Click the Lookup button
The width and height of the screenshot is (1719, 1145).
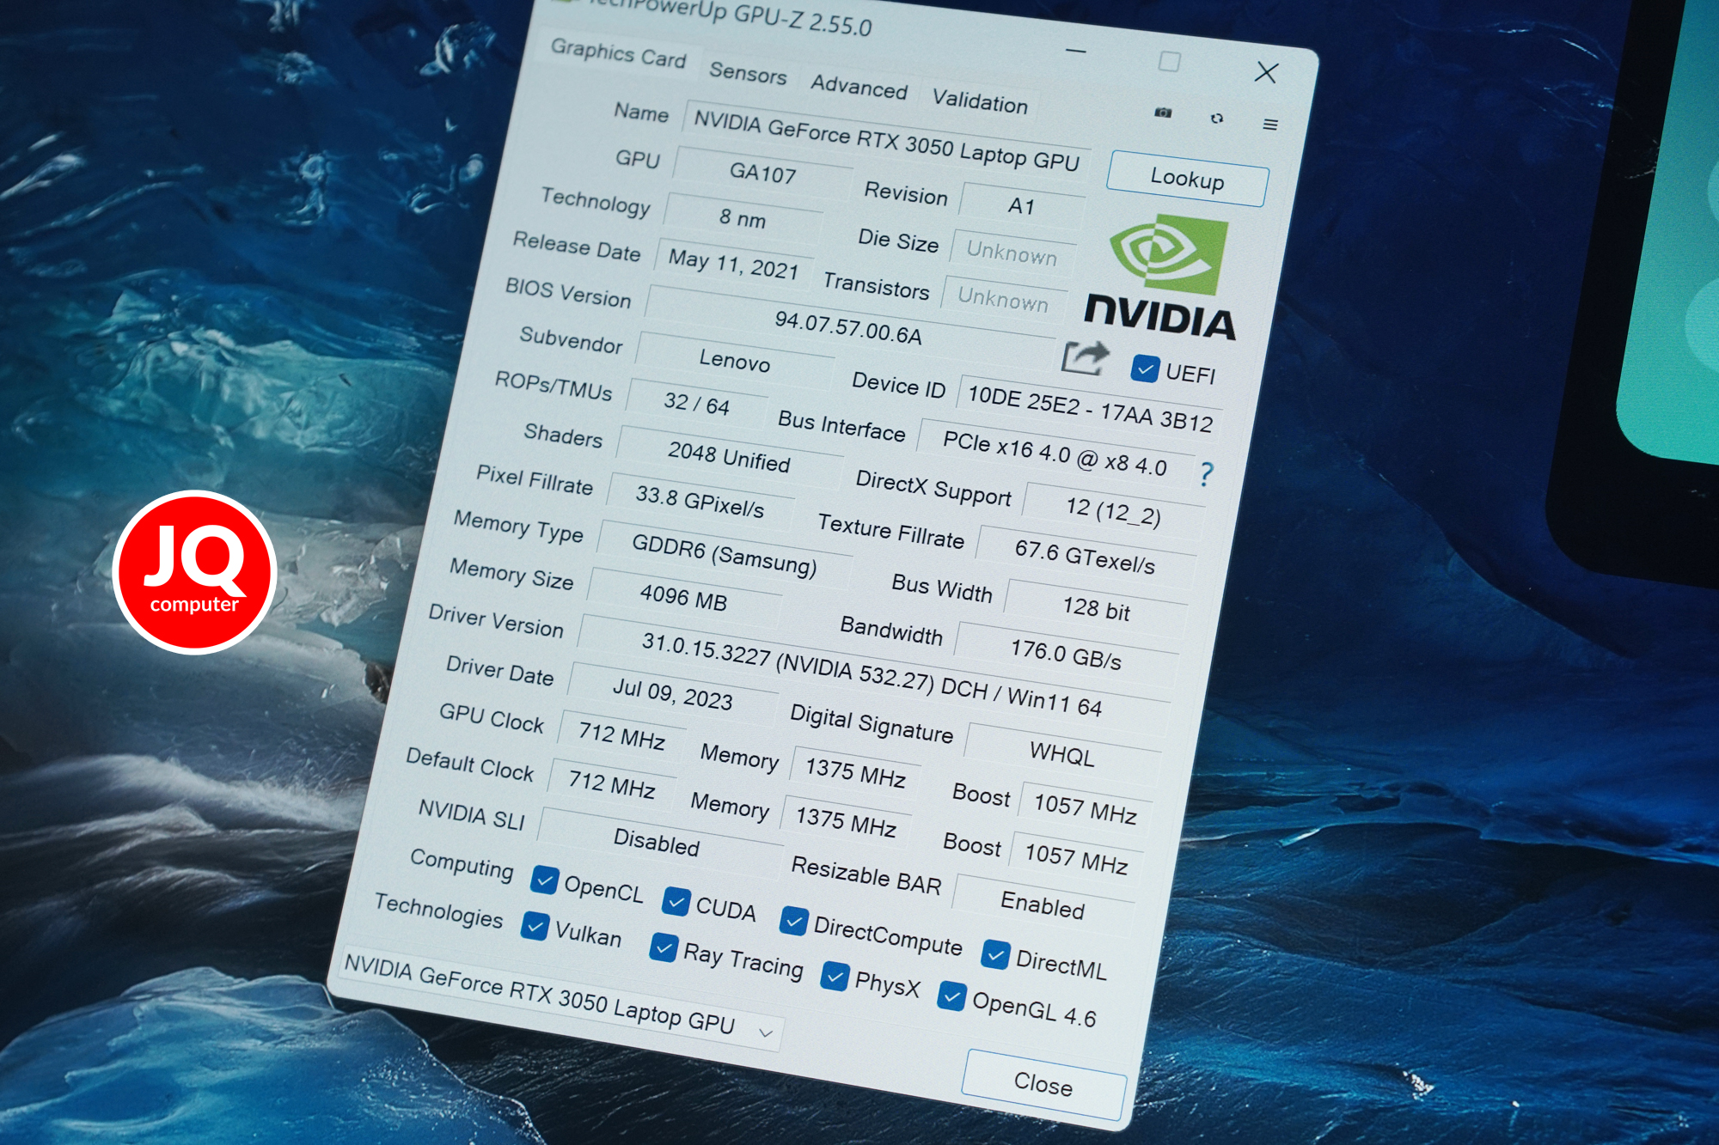pos(1187,179)
